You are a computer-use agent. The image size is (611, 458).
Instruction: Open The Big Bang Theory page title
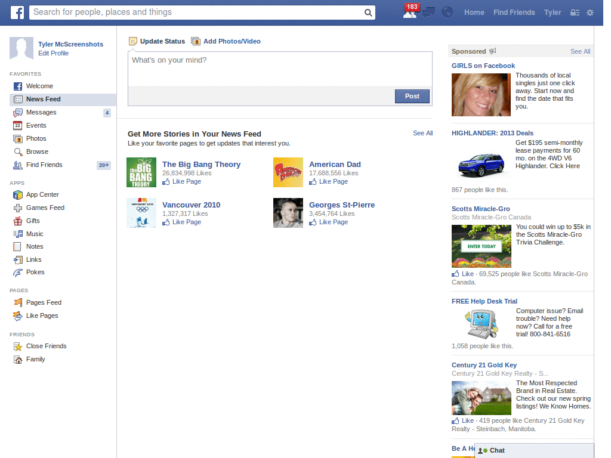point(202,165)
